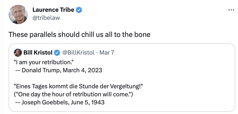Click the Mar 7 timestamp
238x114 pixels.
click(107, 52)
